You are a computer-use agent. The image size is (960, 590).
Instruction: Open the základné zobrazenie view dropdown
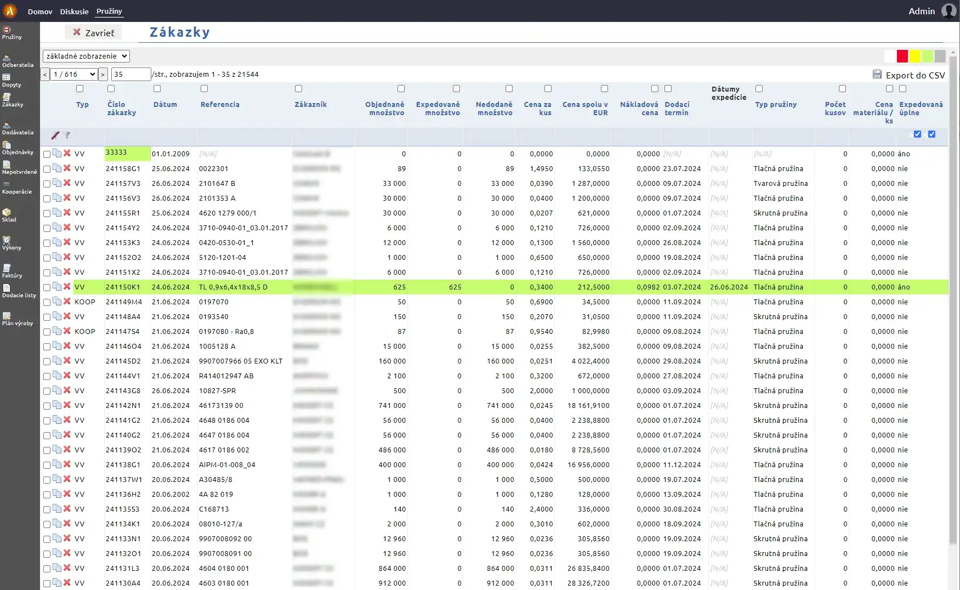[86, 56]
